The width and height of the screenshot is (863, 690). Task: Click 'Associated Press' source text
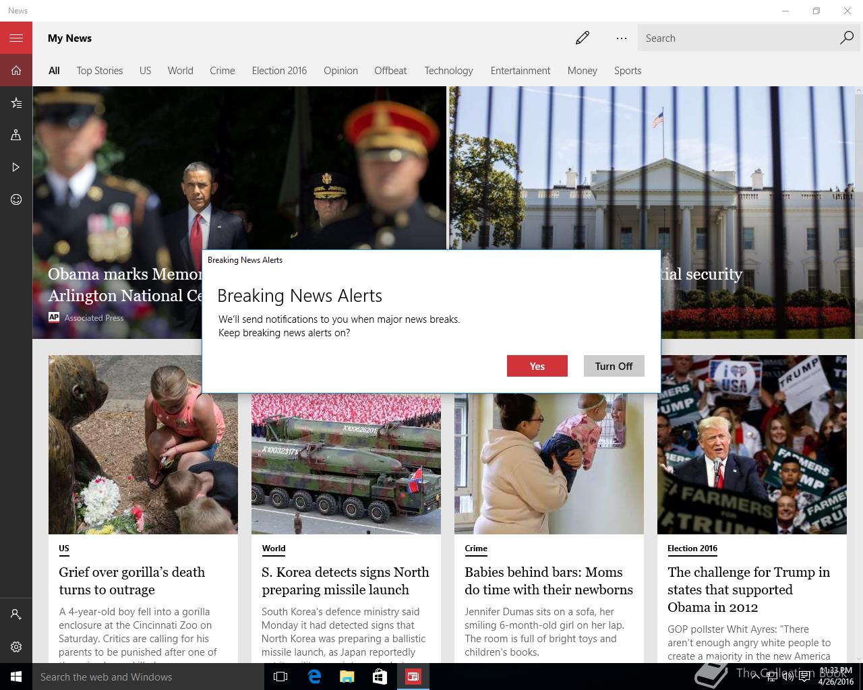point(94,318)
